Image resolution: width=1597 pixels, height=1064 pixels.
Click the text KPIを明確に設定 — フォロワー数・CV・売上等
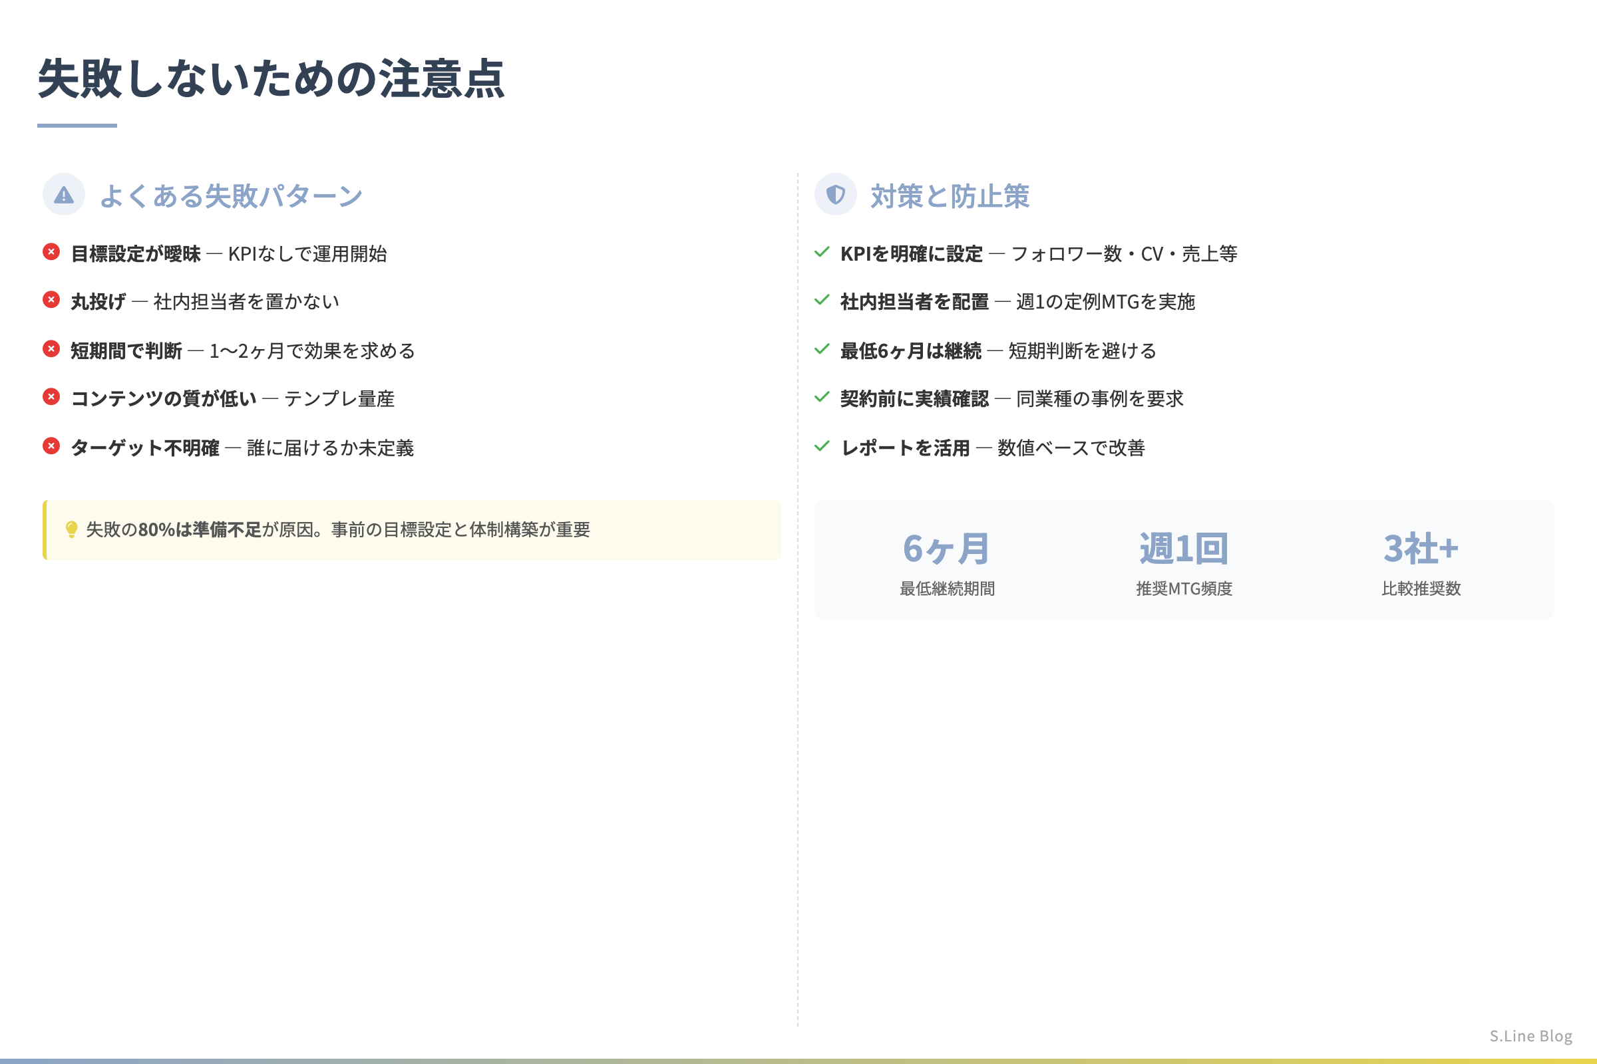1039,254
